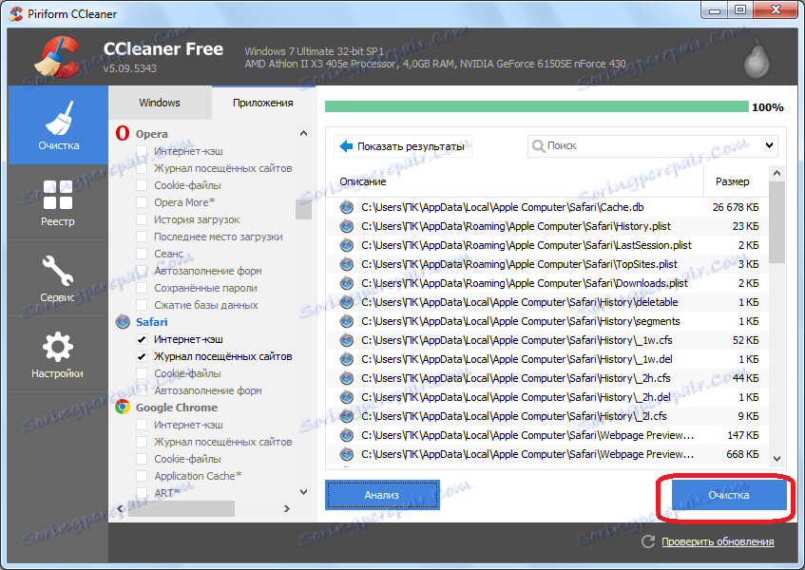Enable Opera Cookie-файлы checkbox
This screenshot has width=805, height=570.
pyautogui.click(x=142, y=185)
